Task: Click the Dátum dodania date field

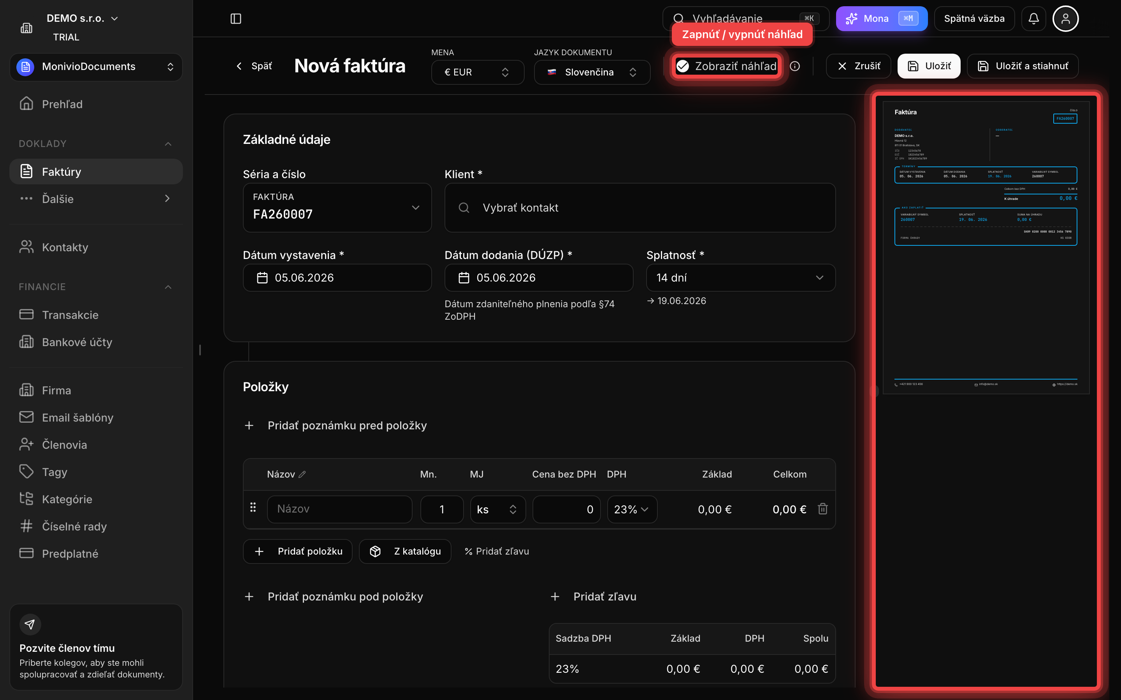Action: click(x=539, y=278)
